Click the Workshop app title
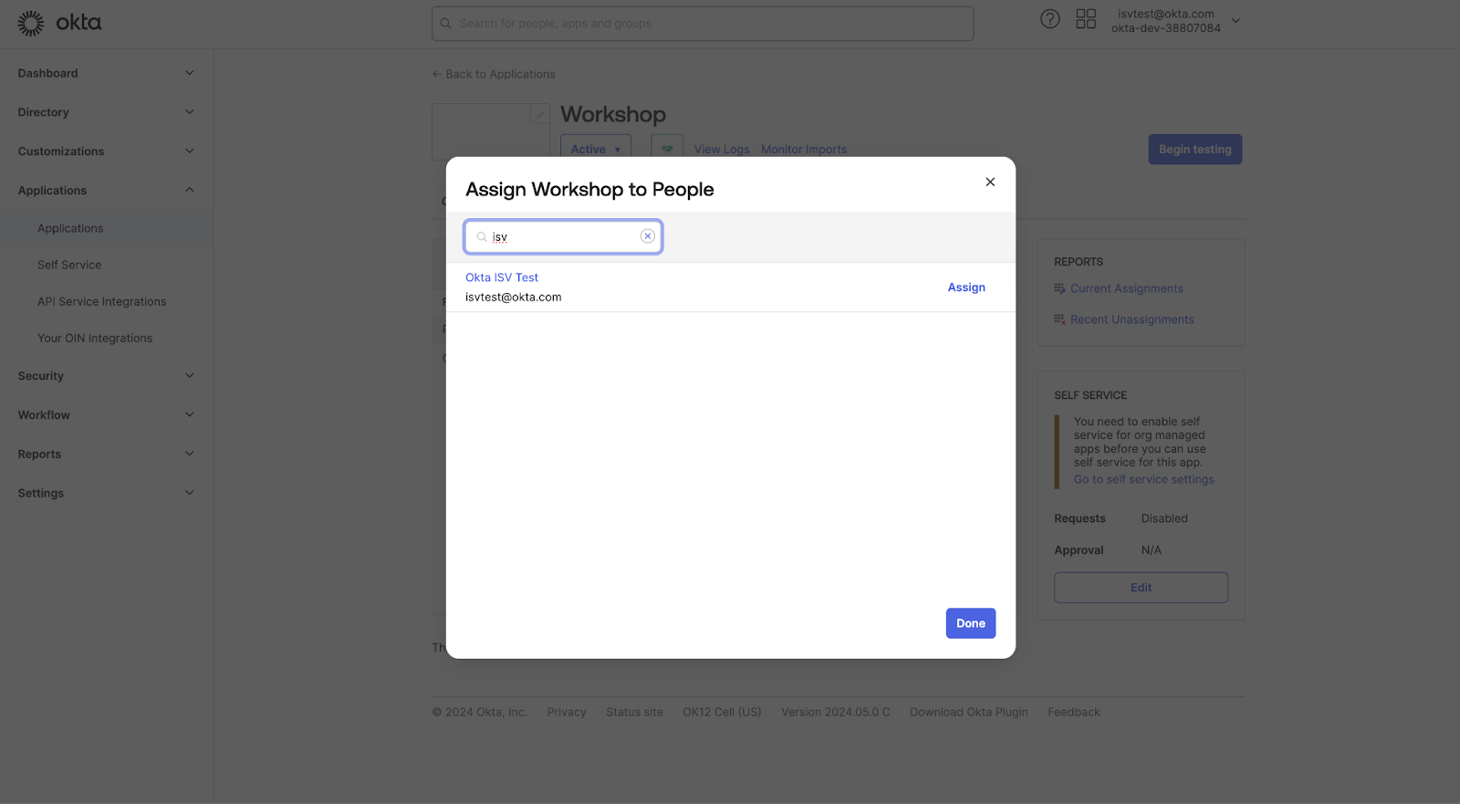The image size is (1460, 804). tap(613, 114)
